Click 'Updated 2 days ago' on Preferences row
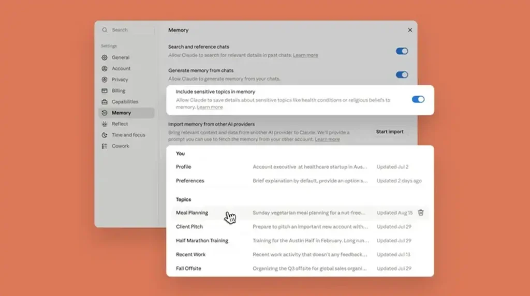This screenshot has height=296, width=530. pos(399,181)
